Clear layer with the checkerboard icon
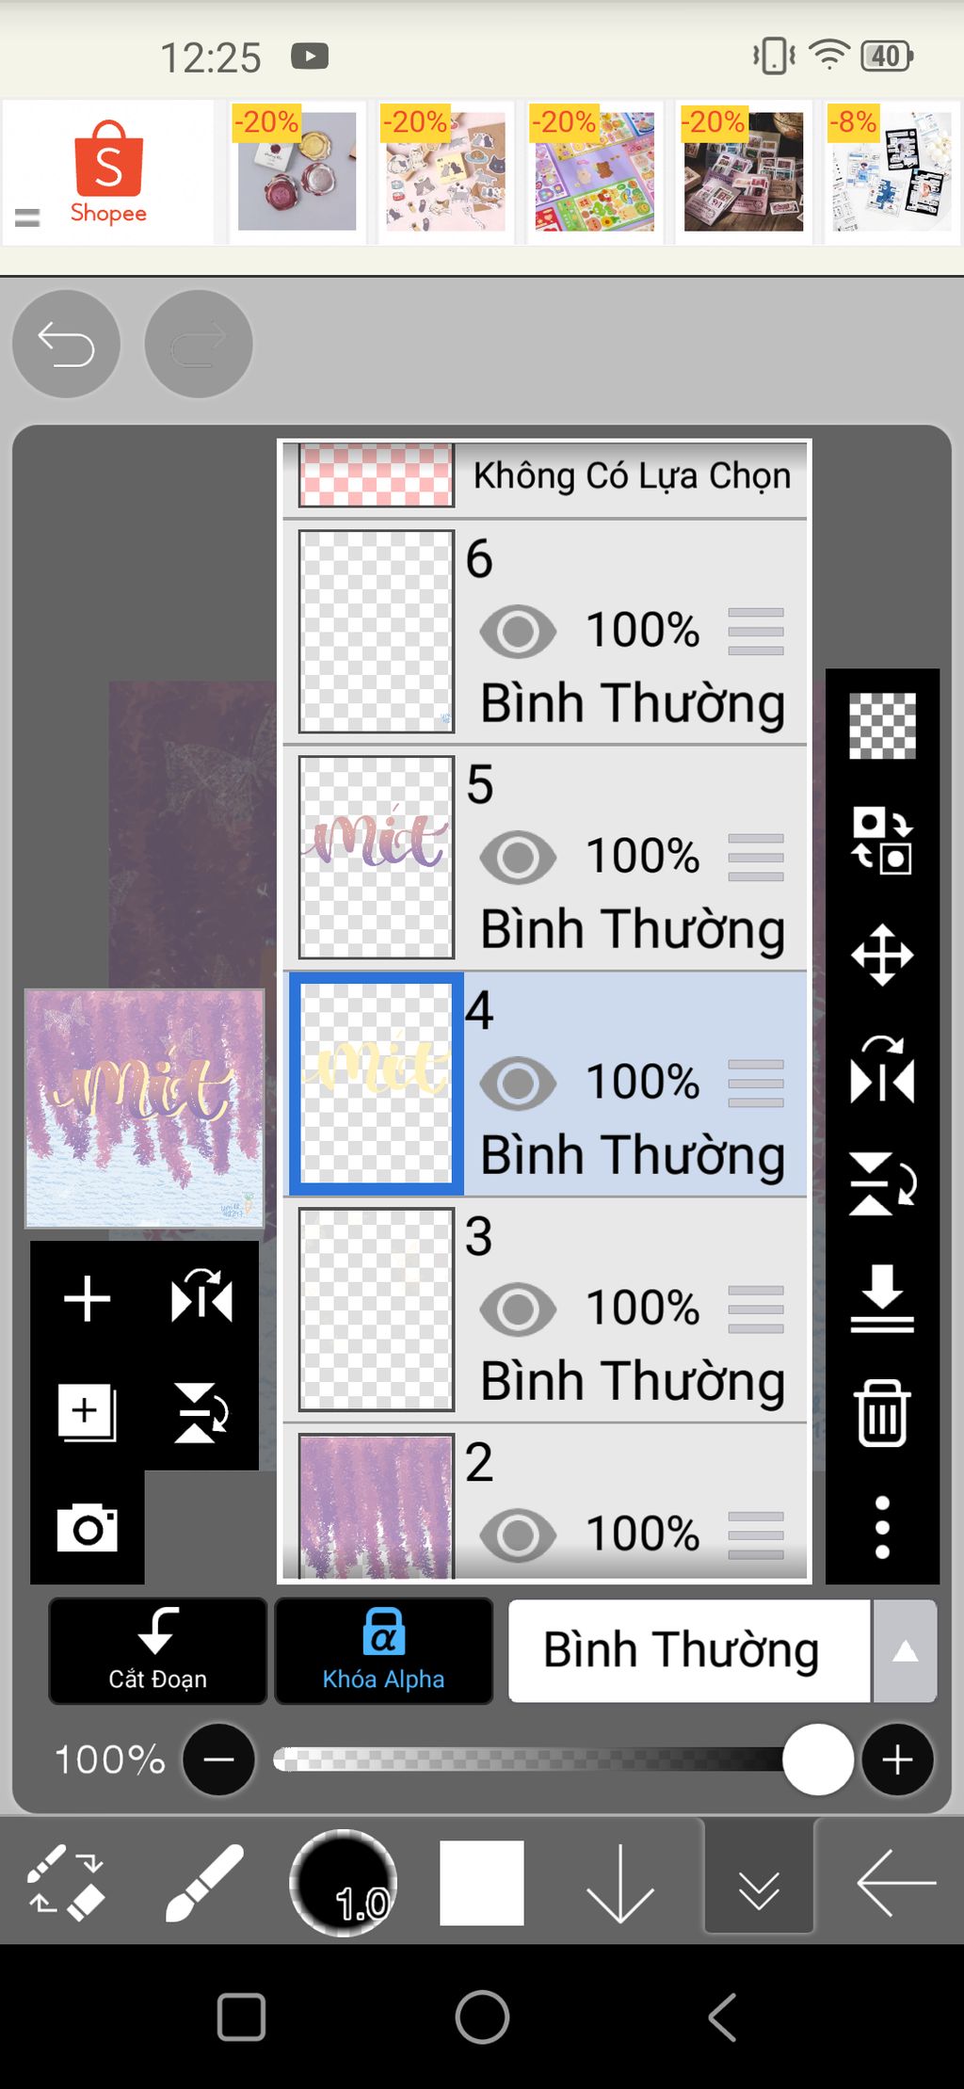The width and height of the screenshot is (964, 2089). (882, 726)
